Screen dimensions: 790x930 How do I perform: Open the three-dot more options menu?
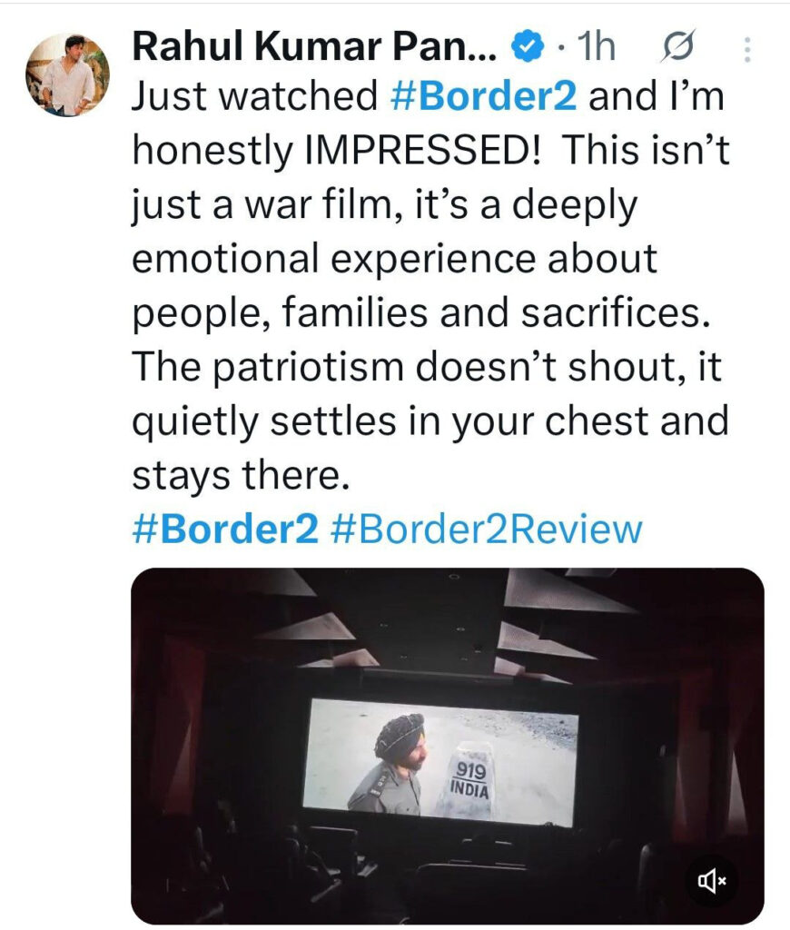[x=747, y=49]
